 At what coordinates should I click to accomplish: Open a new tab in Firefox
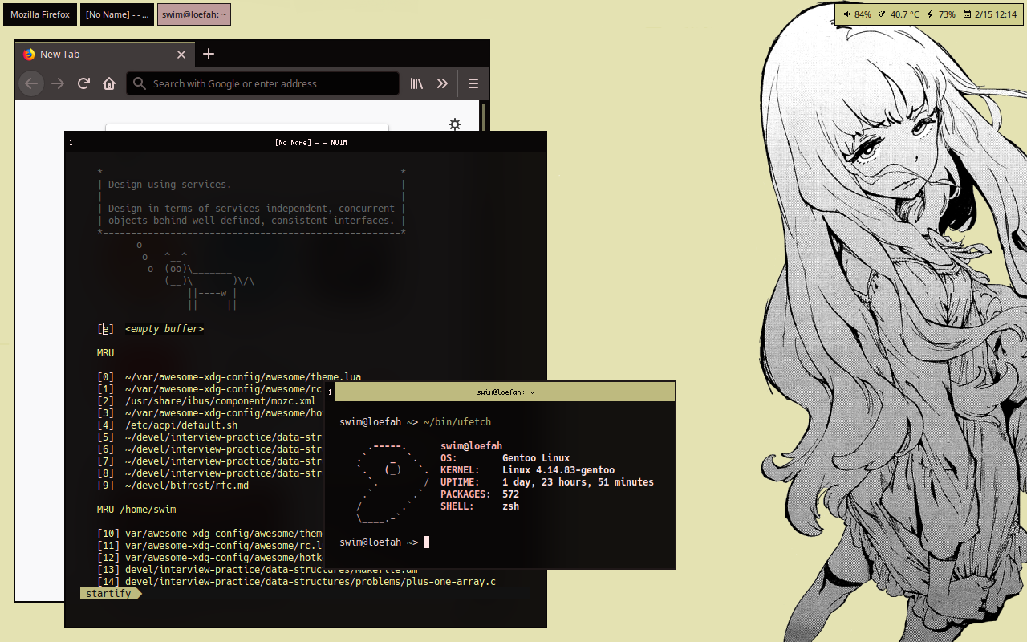[209, 54]
